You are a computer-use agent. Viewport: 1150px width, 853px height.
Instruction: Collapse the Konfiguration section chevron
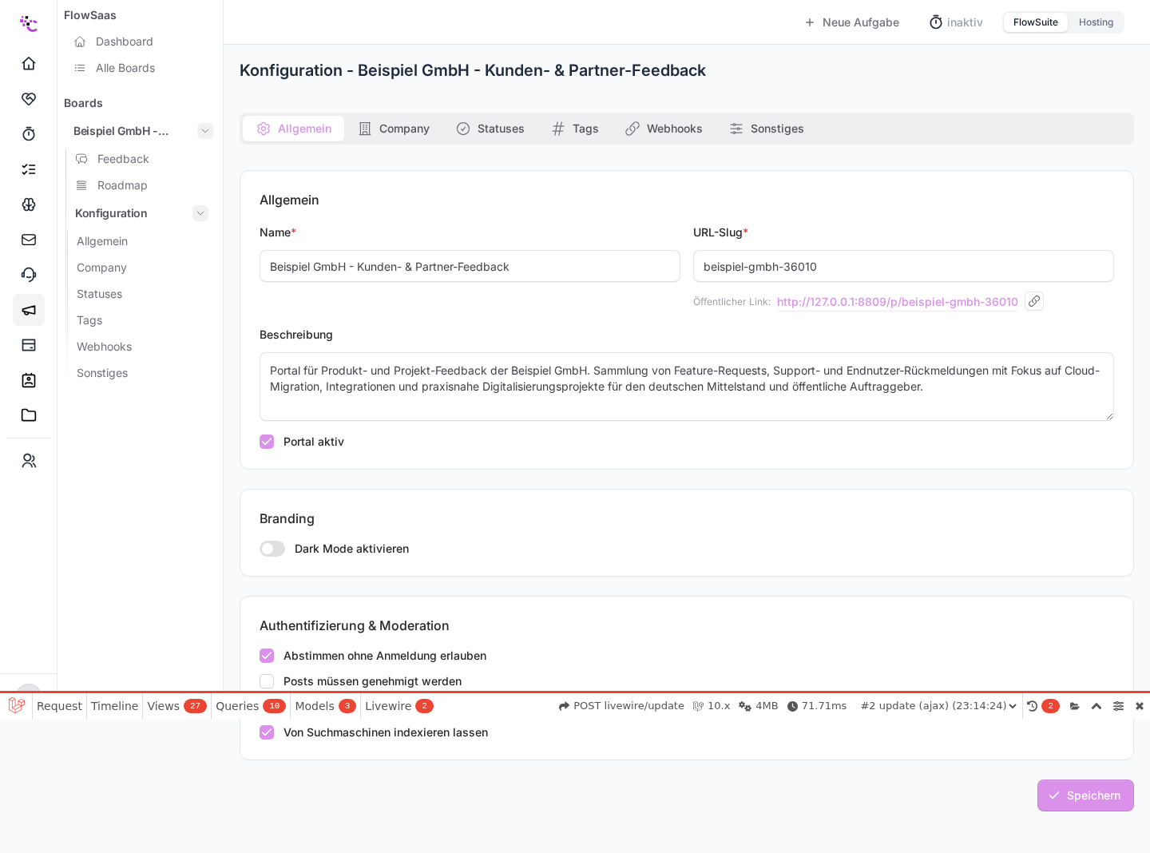[x=200, y=213]
